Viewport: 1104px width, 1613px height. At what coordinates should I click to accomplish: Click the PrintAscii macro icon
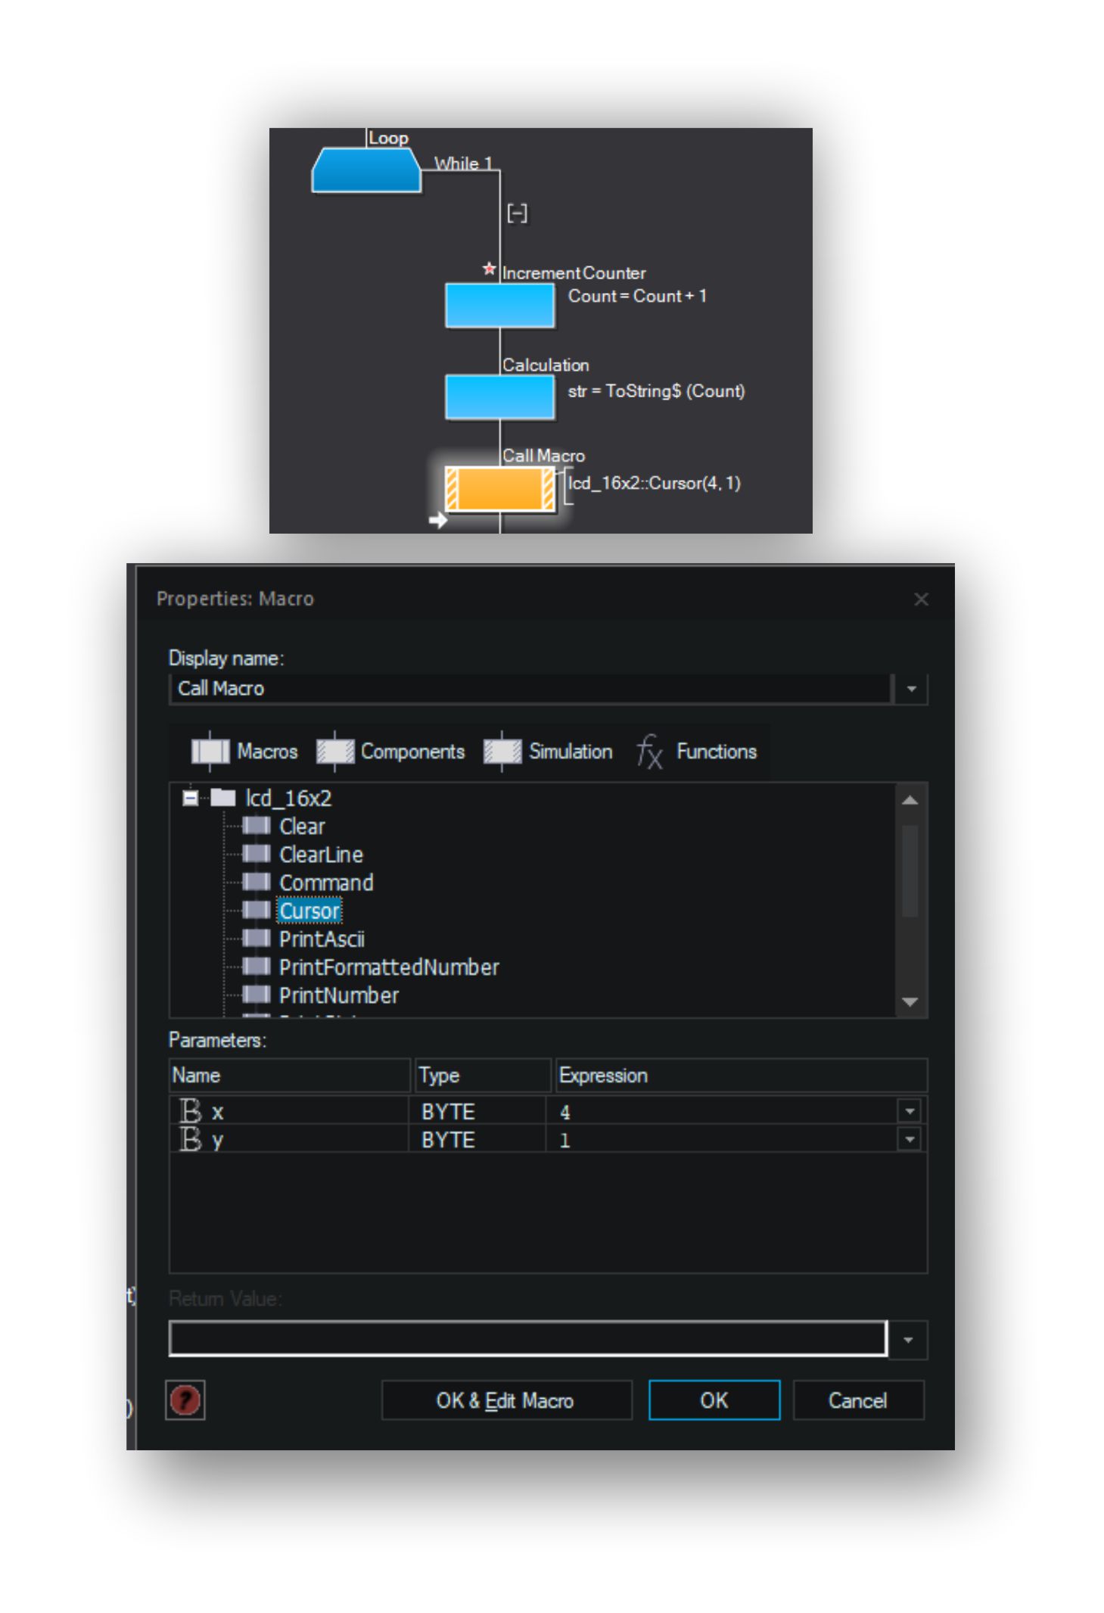coord(257,939)
